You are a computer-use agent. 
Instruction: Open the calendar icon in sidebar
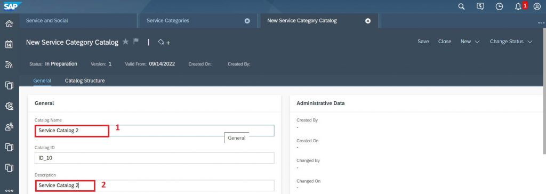pos(10,44)
